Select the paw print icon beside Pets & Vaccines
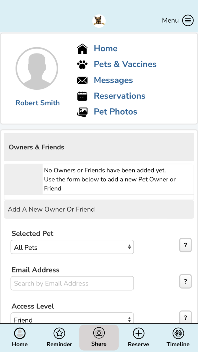 point(82,64)
